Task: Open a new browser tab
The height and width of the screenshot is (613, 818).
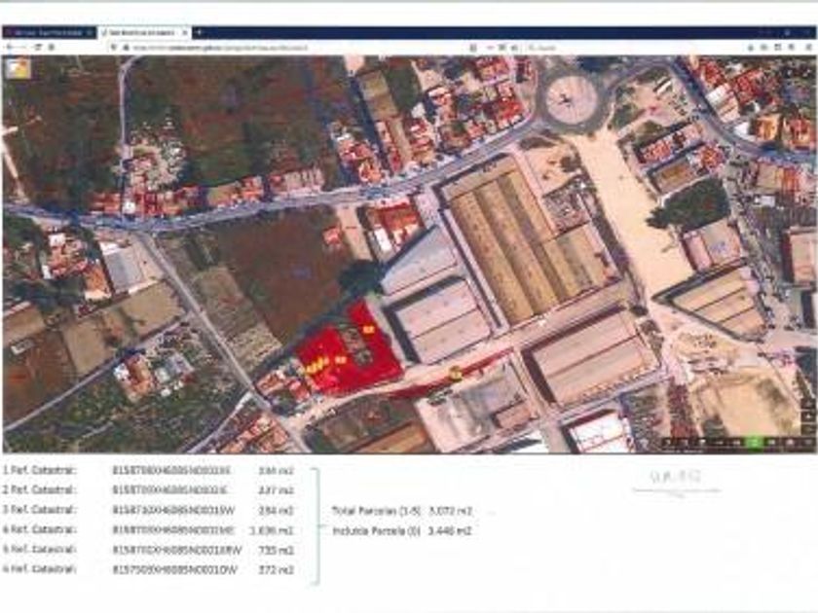Action: tap(199, 32)
